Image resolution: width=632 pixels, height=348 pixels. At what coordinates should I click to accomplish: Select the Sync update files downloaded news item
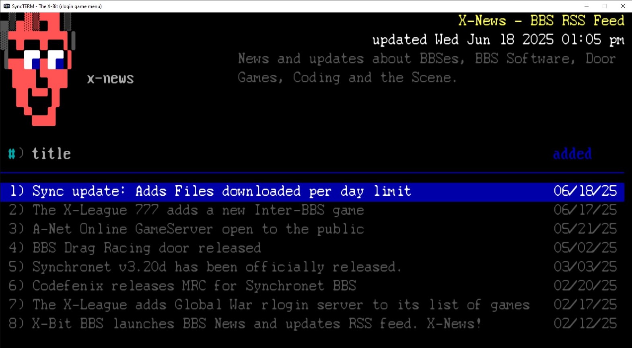pyautogui.click(x=312, y=191)
